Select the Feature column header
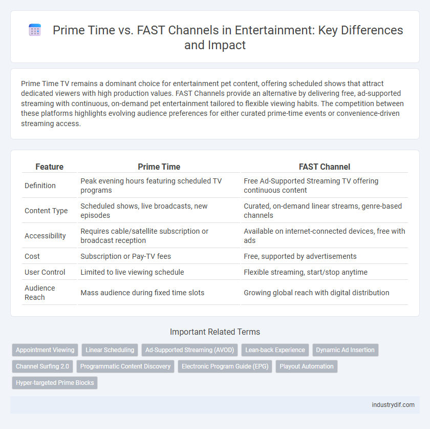 [x=49, y=167]
